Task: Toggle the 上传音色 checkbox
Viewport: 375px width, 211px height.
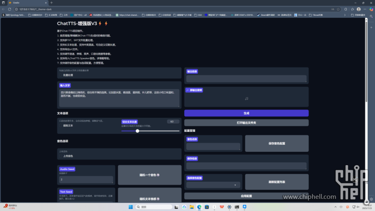Action: point(61,156)
